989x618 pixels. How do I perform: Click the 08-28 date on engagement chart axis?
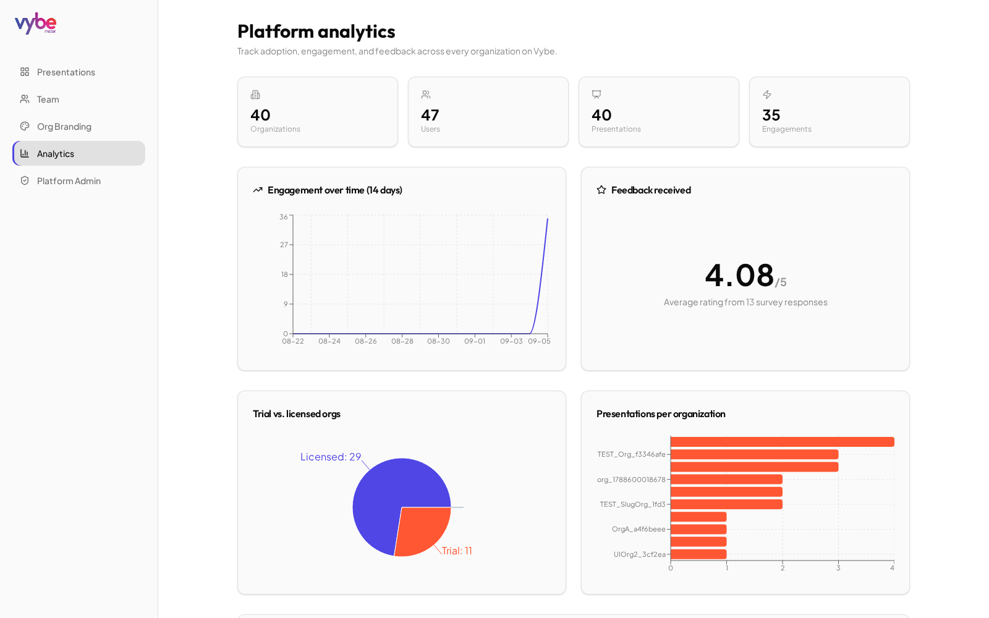(x=402, y=341)
